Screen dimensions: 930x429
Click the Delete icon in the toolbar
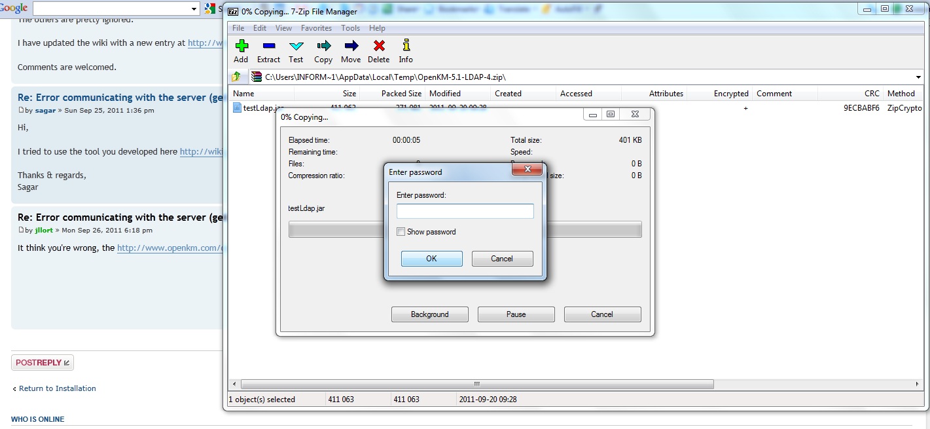378,49
